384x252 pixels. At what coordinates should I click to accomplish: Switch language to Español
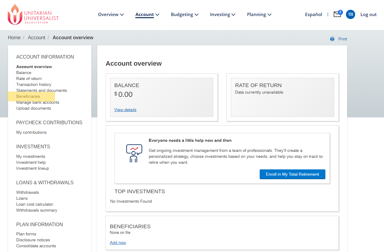313,15
